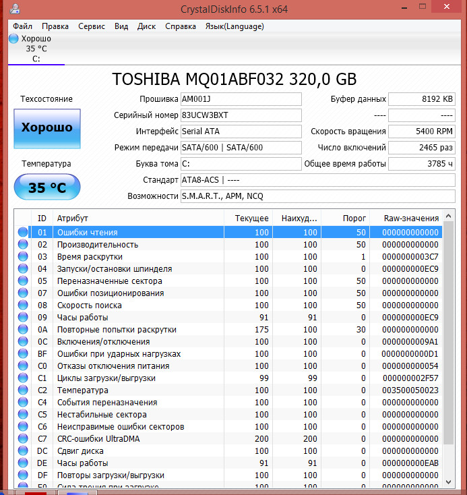Click the Буква тома field C:
Screen dimensions: 467x495
pyautogui.click(x=241, y=163)
